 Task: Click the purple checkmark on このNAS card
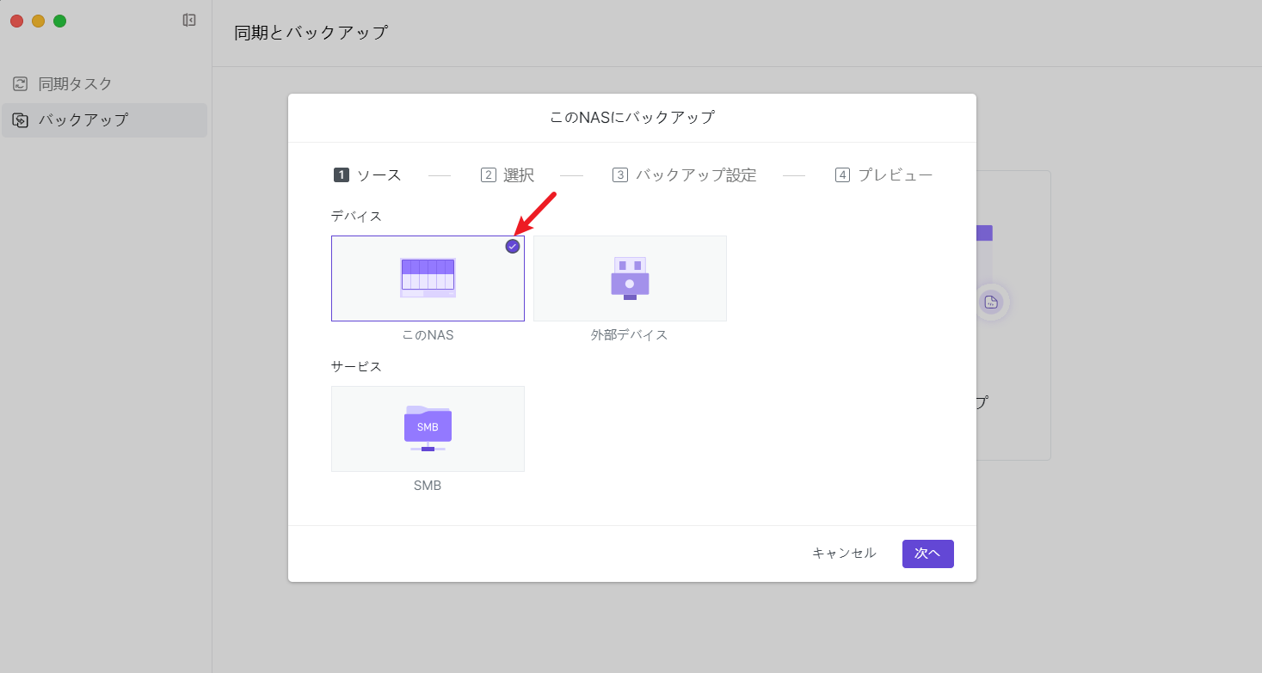pyautogui.click(x=513, y=247)
